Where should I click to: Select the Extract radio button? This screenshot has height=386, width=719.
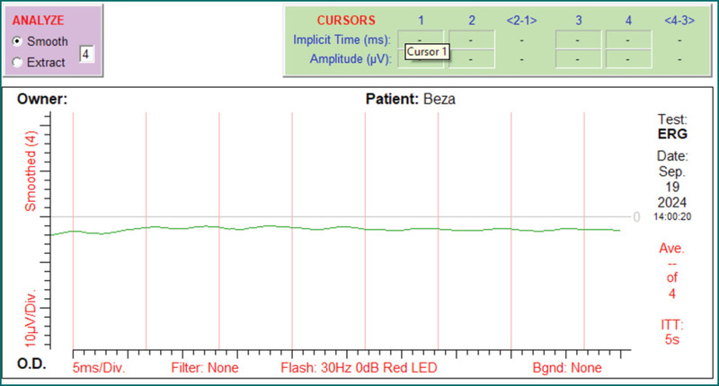[17, 61]
